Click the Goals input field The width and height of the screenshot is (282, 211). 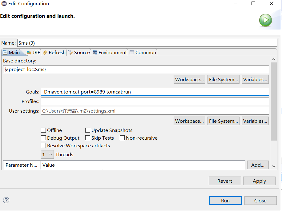point(155,92)
